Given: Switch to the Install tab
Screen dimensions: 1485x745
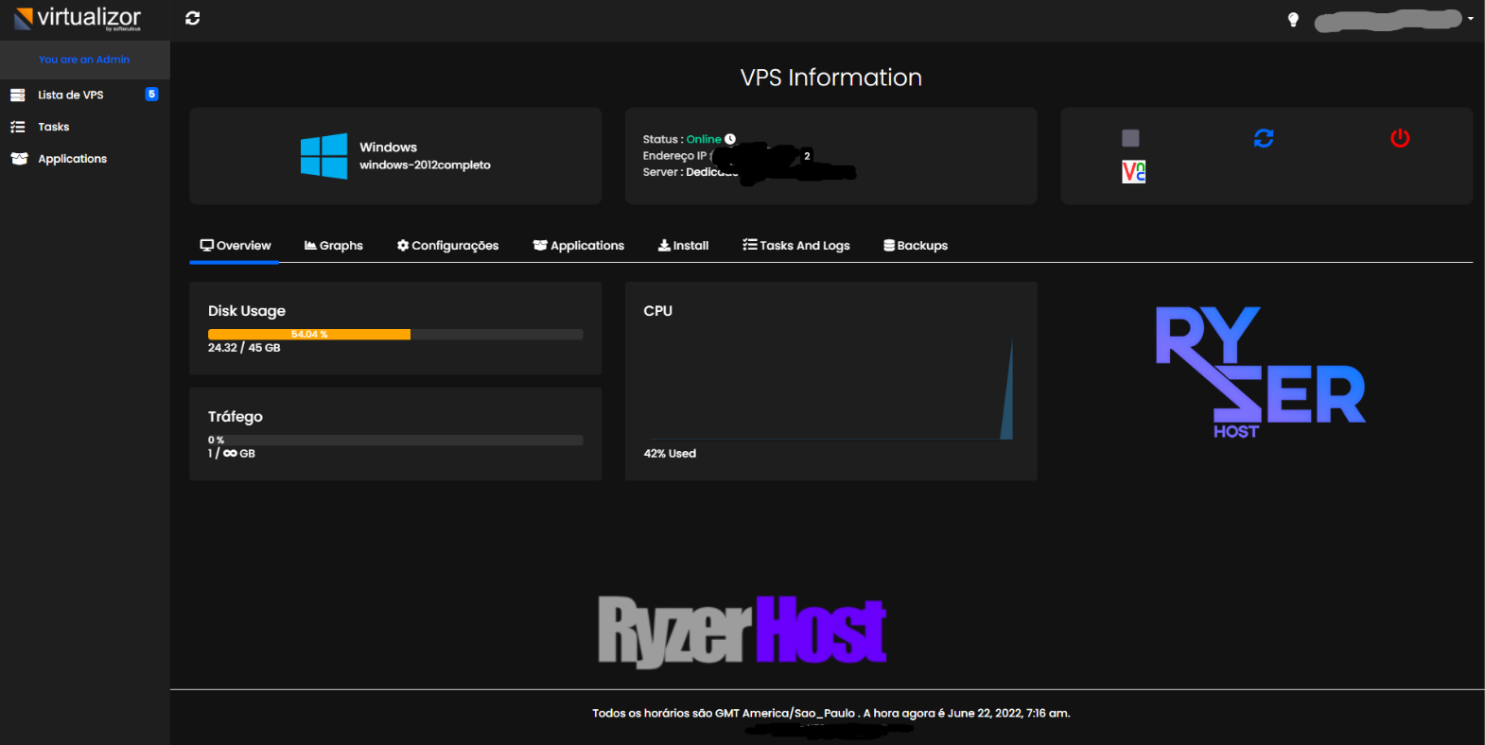Looking at the screenshot, I should pos(684,246).
